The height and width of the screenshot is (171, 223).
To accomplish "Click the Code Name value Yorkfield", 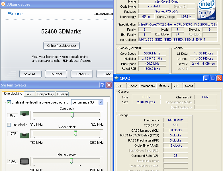I will 154,6.
